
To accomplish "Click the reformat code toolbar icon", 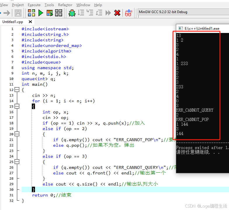I will (x=18, y=13).
